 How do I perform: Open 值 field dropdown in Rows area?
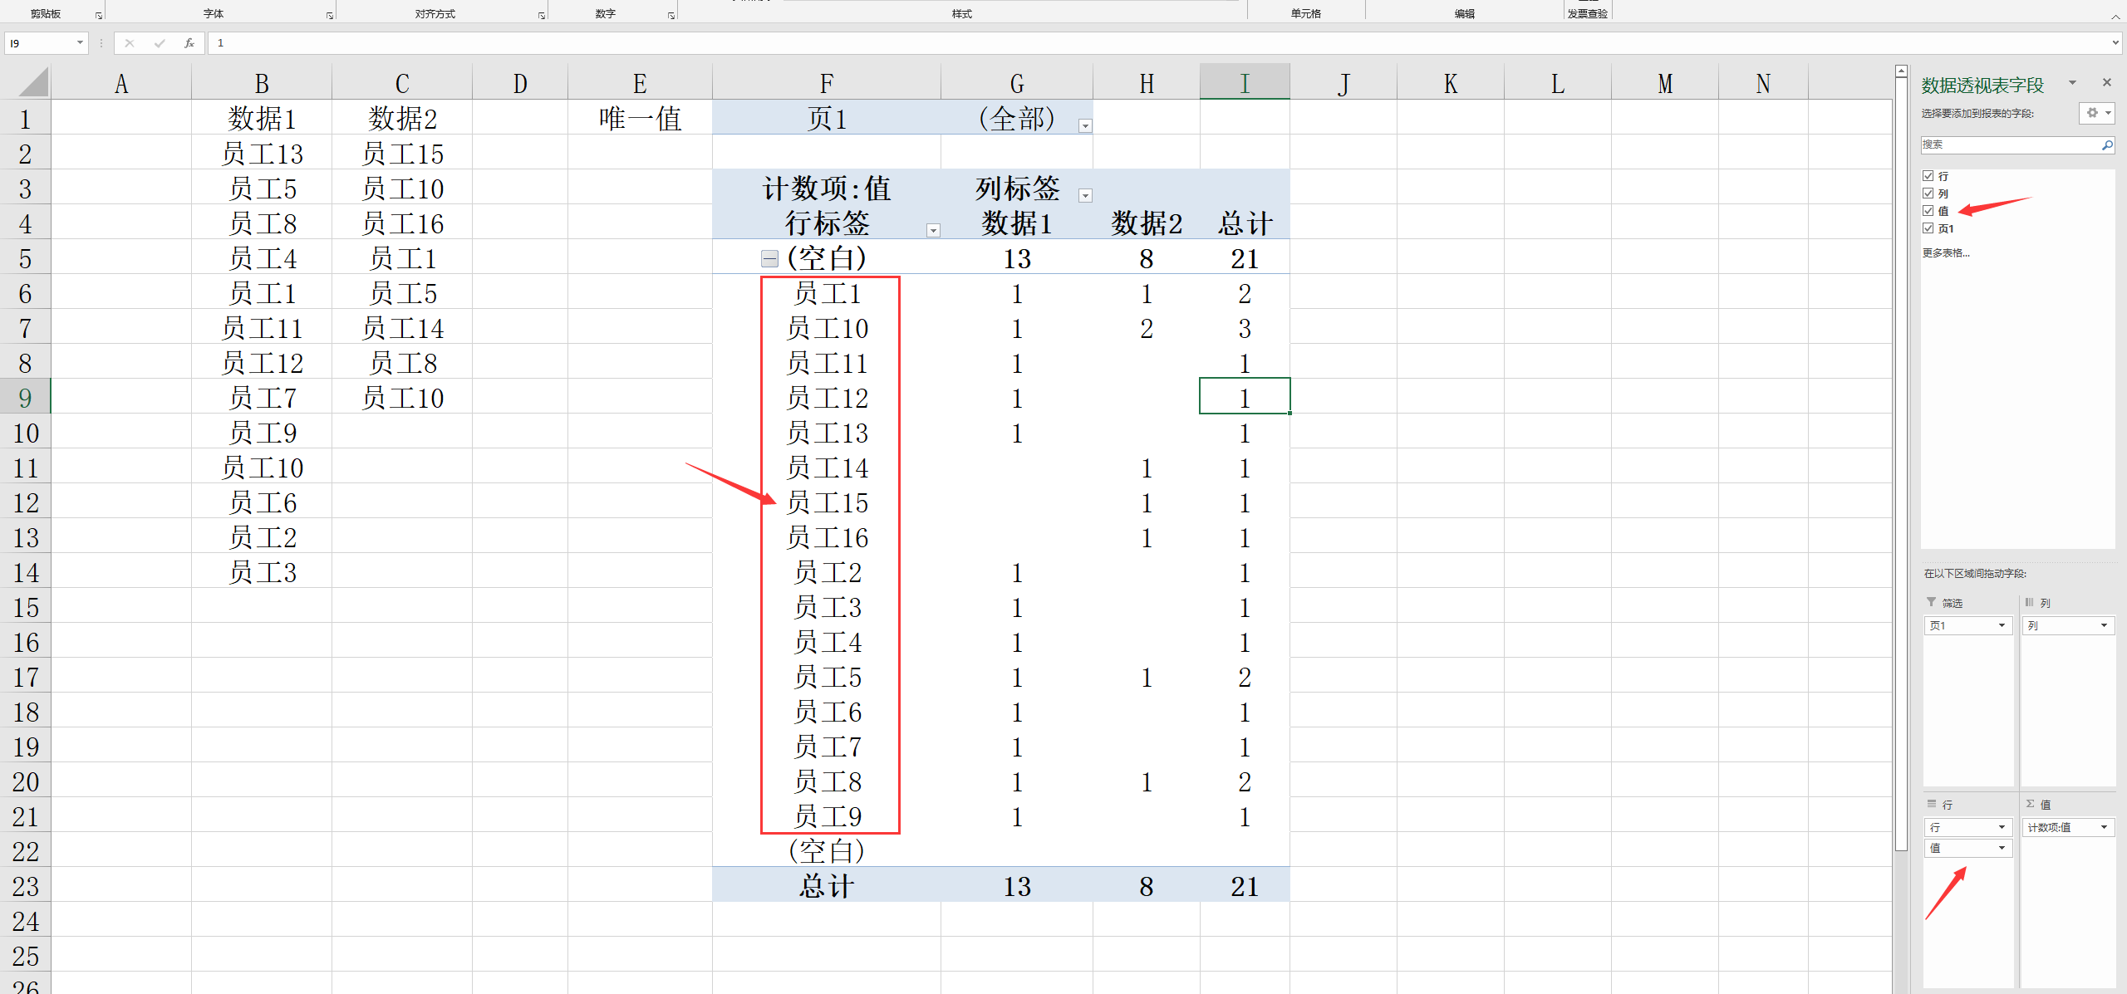coord(2002,848)
